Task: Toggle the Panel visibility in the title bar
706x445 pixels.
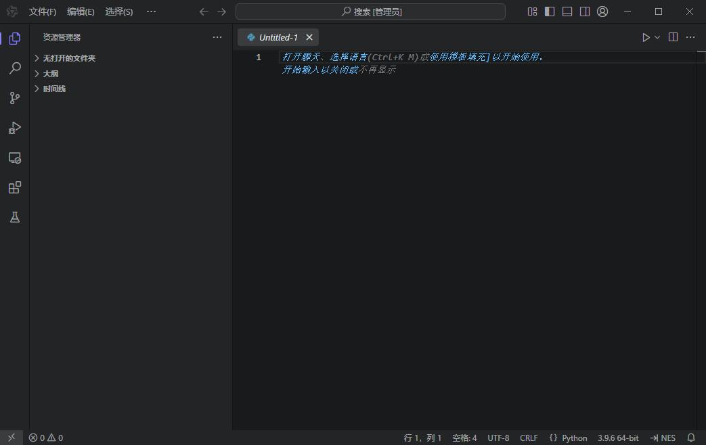Action: click(x=567, y=11)
